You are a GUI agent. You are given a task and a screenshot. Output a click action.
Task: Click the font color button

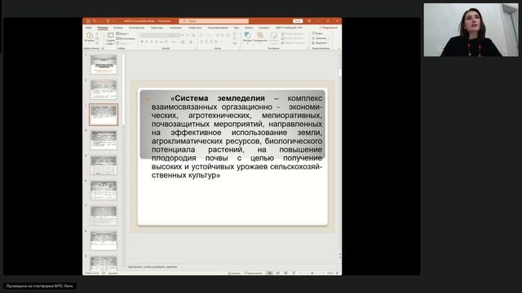click(191, 42)
